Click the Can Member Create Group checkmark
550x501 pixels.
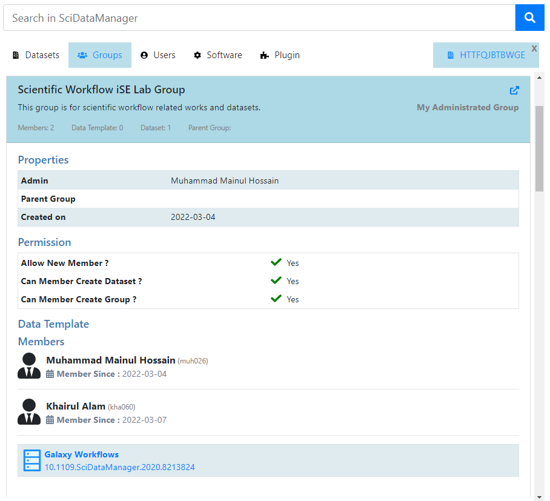(x=276, y=299)
